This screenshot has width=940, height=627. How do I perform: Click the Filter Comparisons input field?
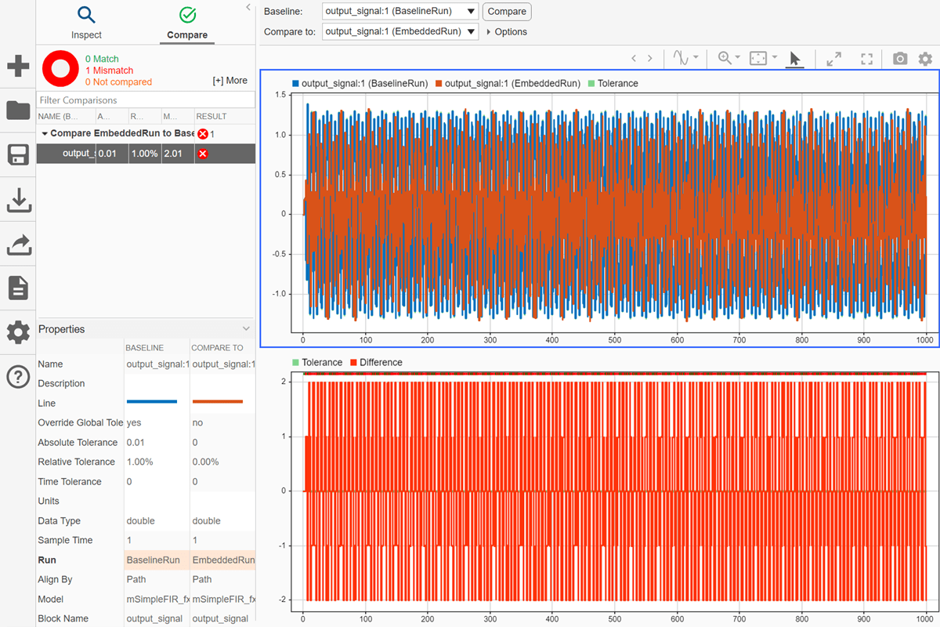(146, 100)
